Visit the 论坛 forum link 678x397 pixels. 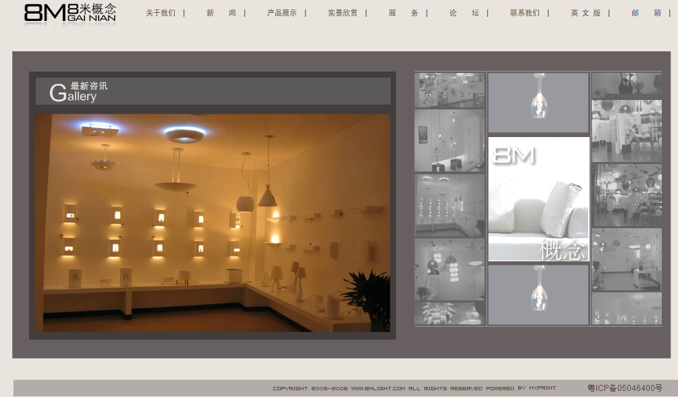(x=464, y=13)
